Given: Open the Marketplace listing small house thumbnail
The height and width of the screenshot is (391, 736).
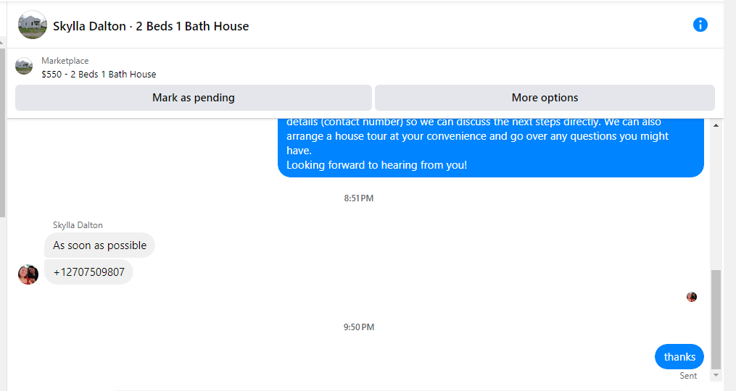Looking at the screenshot, I should click(24, 66).
